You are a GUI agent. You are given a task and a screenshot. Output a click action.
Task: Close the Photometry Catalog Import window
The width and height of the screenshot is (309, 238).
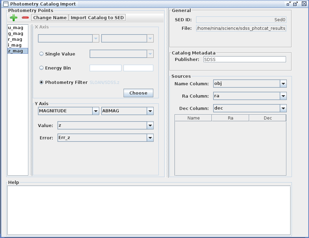pos(304,4)
